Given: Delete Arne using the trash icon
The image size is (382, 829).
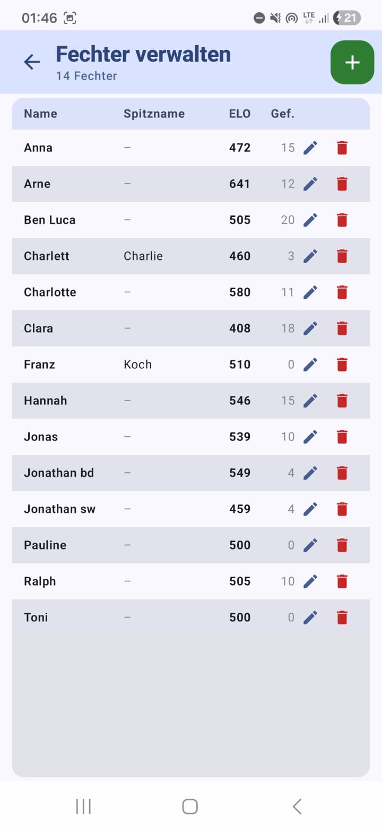Looking at the screenshot, I should 342,184.
